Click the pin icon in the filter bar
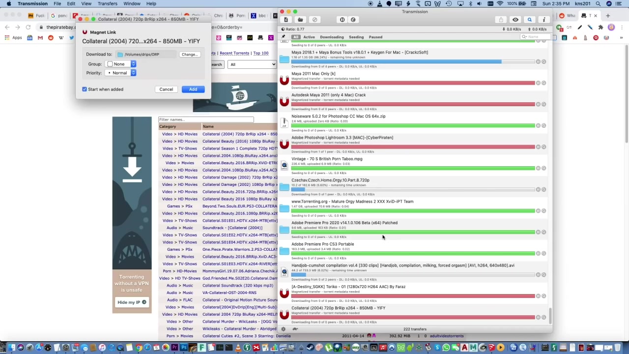The width and height of the screenshot is (629, 354). (x=284, y=37)
